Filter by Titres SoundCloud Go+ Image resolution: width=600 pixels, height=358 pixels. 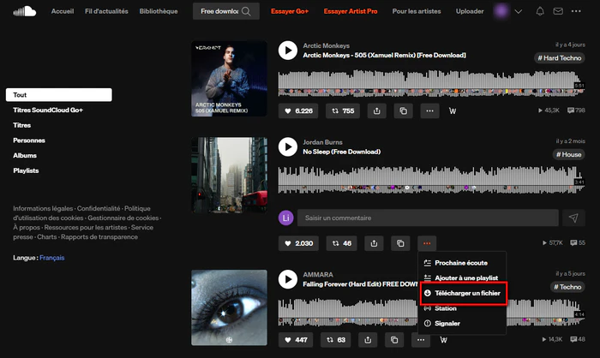click(48, 110)
